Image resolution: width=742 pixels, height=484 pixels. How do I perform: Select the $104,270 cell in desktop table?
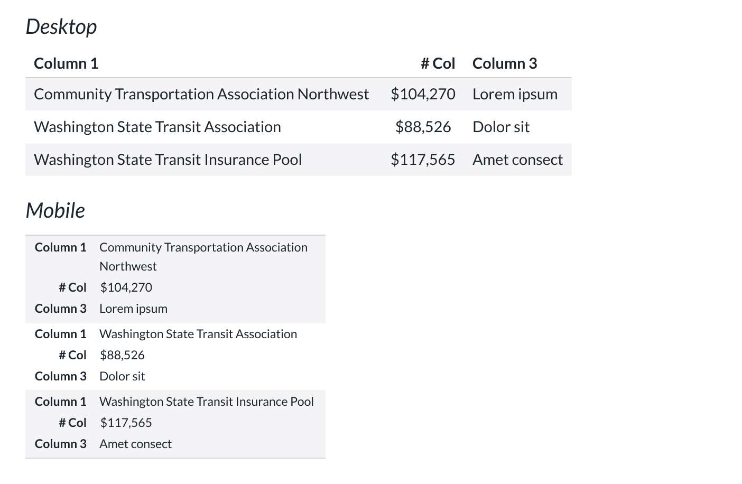click(x=423, y=94)
